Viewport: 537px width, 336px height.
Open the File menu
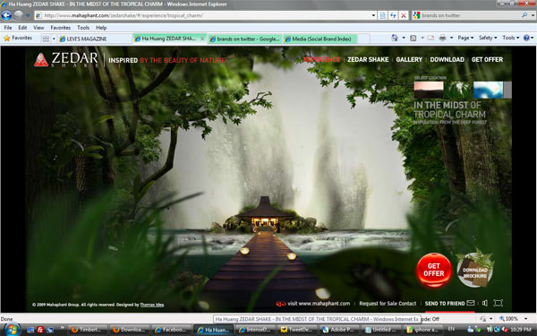(7, 28)
